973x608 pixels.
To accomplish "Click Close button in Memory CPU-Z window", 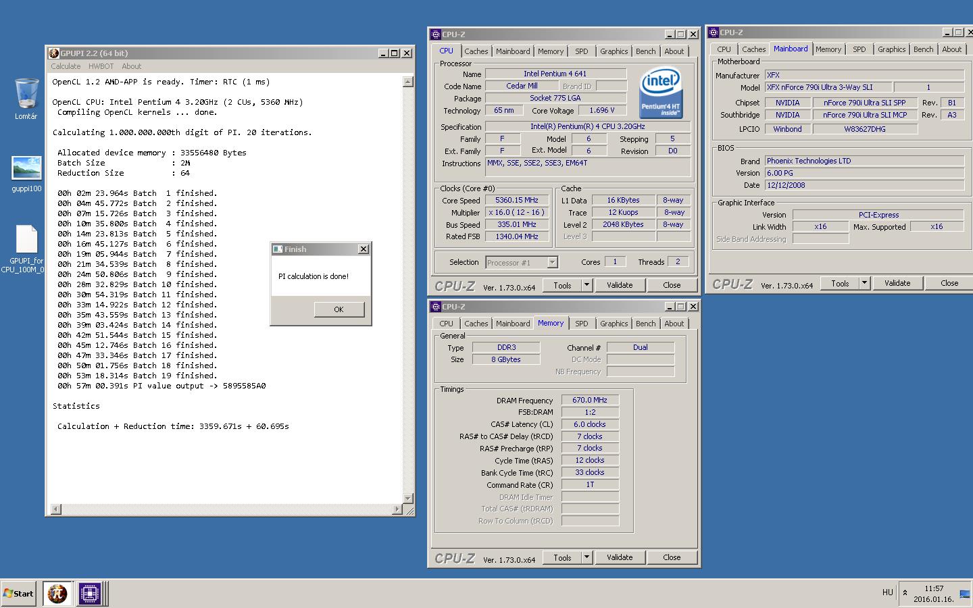I will pos(672,557).
